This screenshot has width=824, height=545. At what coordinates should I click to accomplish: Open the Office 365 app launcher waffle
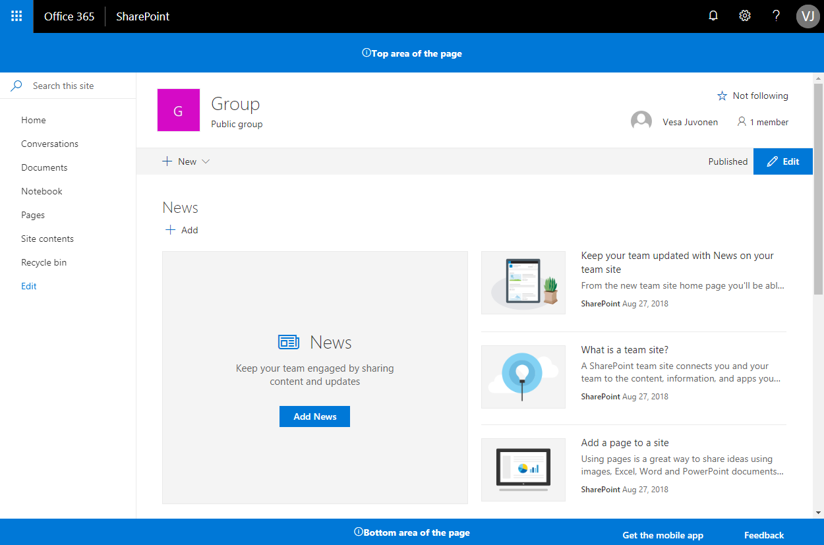click(x=16, y=16)
